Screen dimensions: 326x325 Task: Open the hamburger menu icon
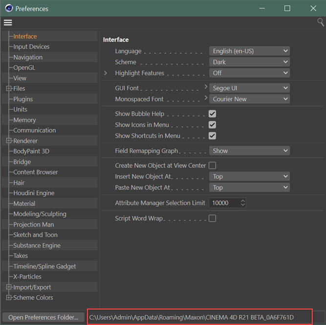[8, 23]
